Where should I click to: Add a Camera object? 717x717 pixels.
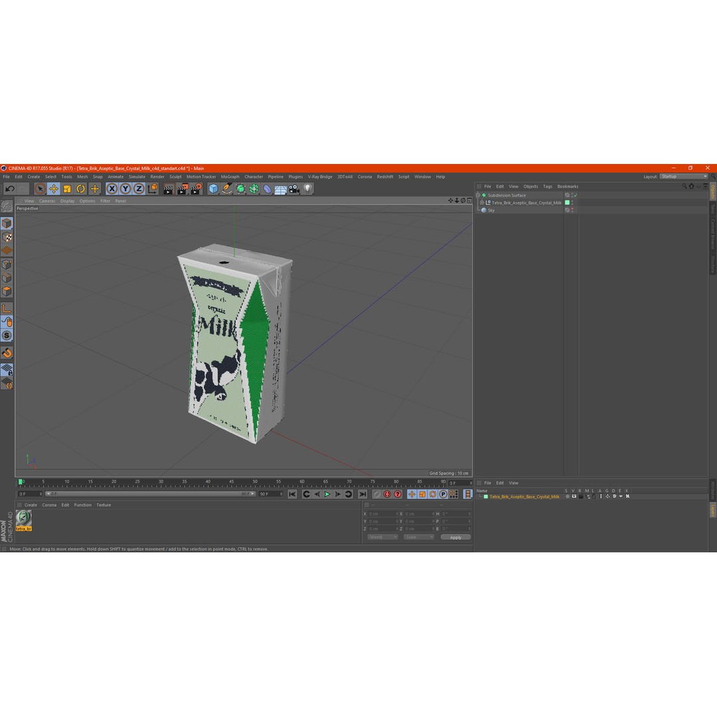294,189
